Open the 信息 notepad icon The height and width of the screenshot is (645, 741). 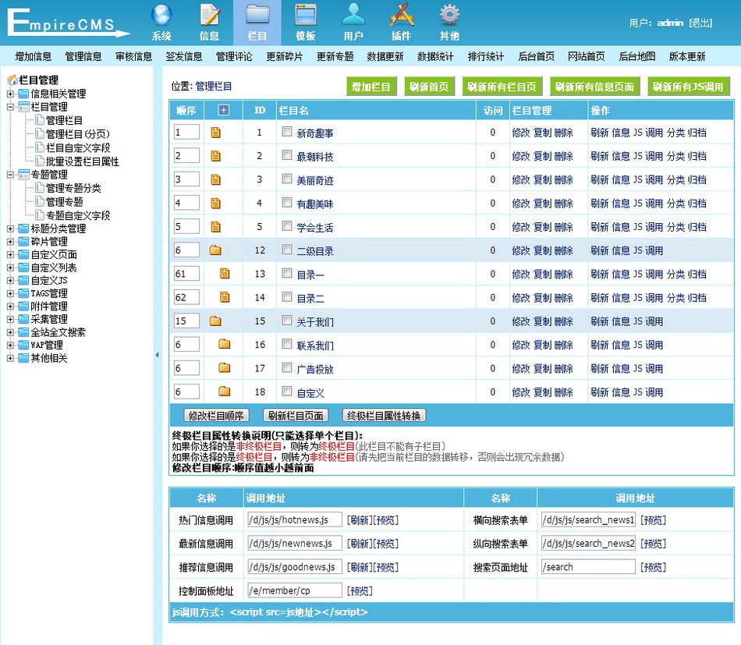pyautogui.click(x=209, y=16)
